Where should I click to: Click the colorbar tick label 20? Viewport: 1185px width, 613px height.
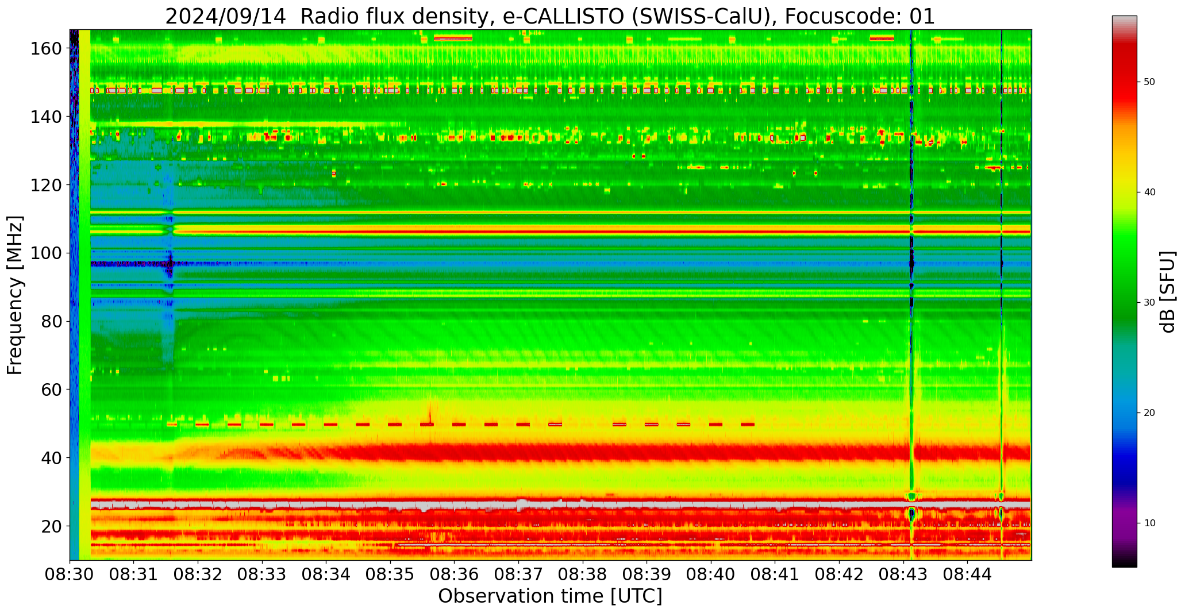pos(1149,412)
